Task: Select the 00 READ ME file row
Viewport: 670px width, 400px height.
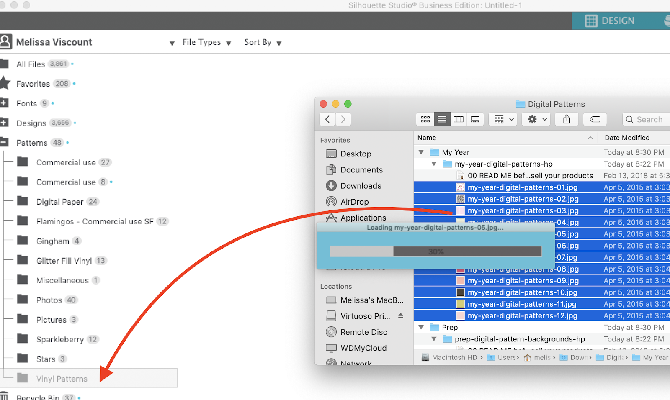Action: click(x=542, y=175)
